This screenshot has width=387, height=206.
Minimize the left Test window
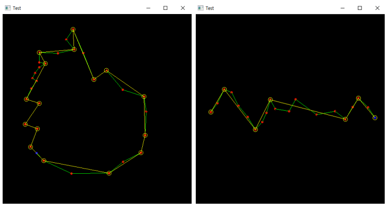click(148, 8)
